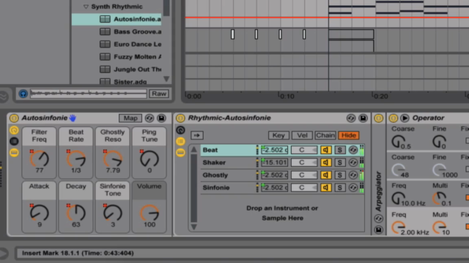Save Autosinfonie preset disk icon
This screenshot has width=469, height=263.
coord(161,118)
